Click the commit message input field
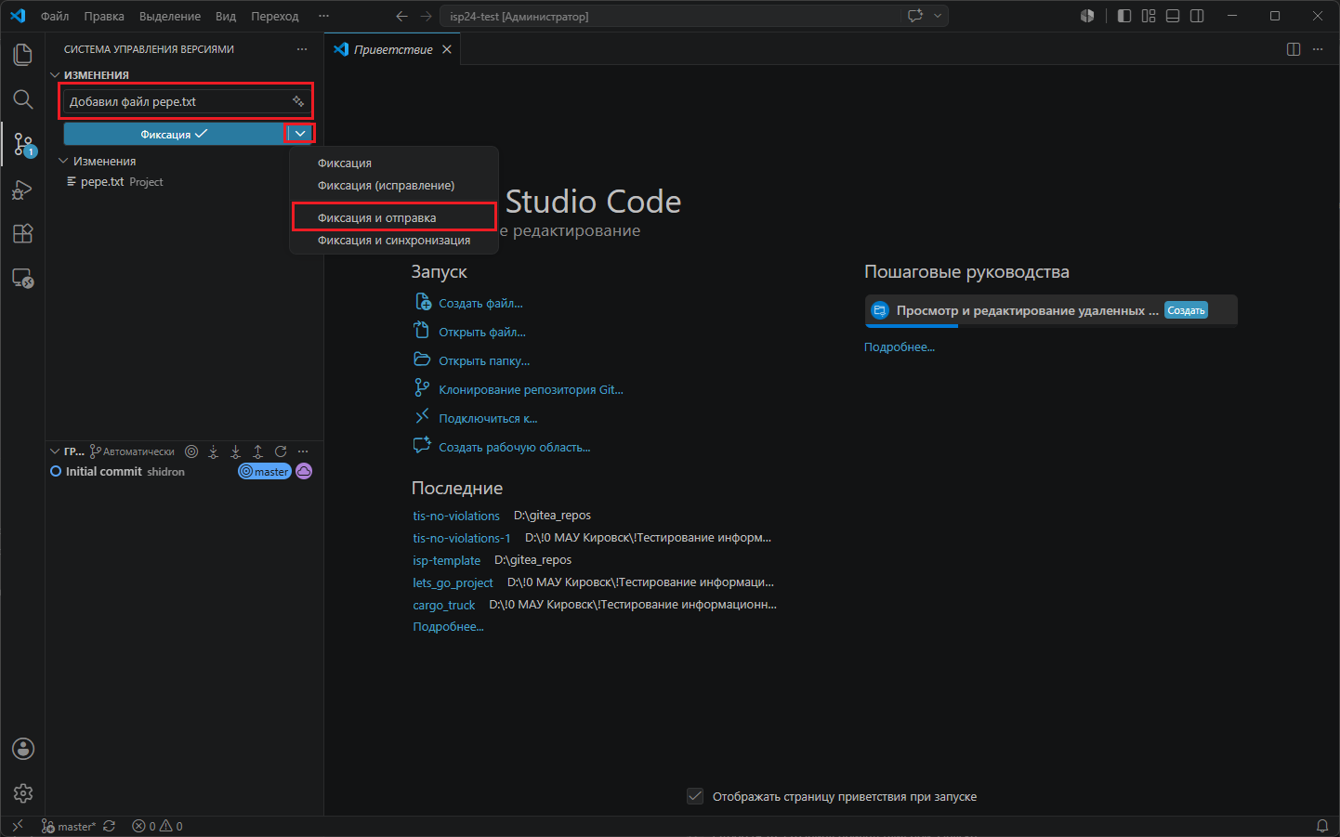Image resolution: width=1340 pixels, height=837 pixels. click(177, 101)
